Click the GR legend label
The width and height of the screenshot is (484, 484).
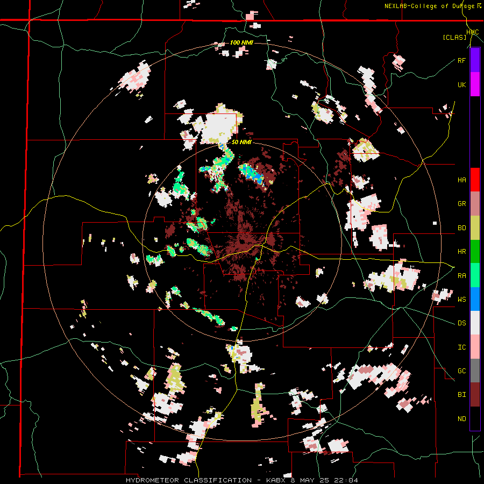461,204
